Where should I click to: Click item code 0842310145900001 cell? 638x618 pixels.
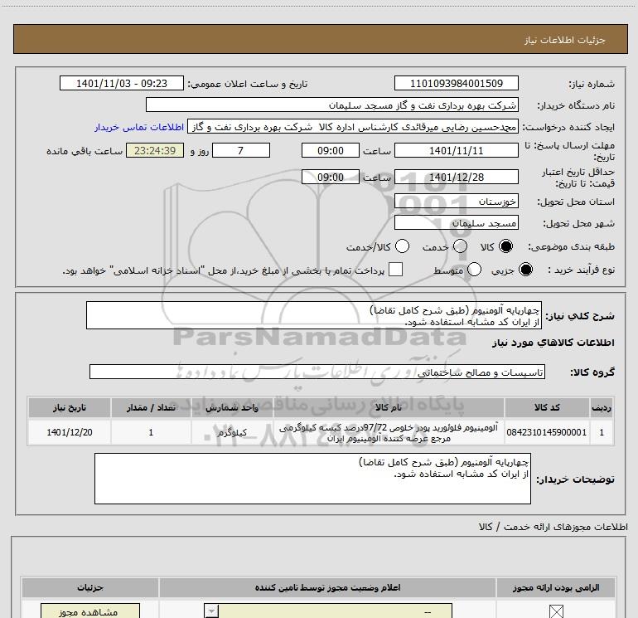(547, 432)
